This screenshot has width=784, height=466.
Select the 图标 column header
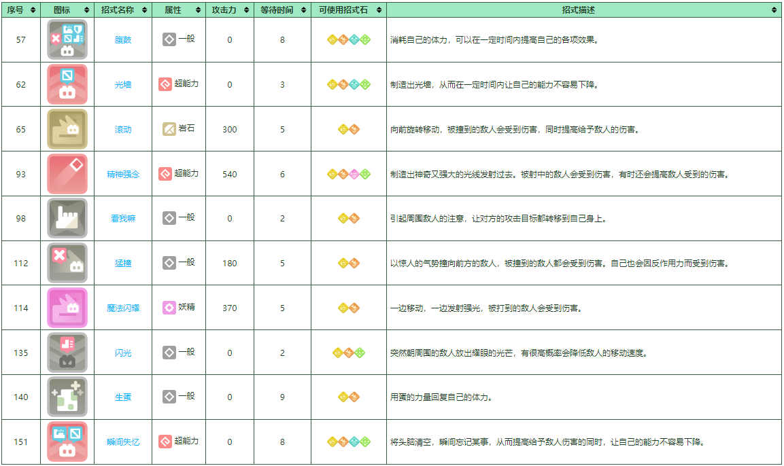point(67,10)
